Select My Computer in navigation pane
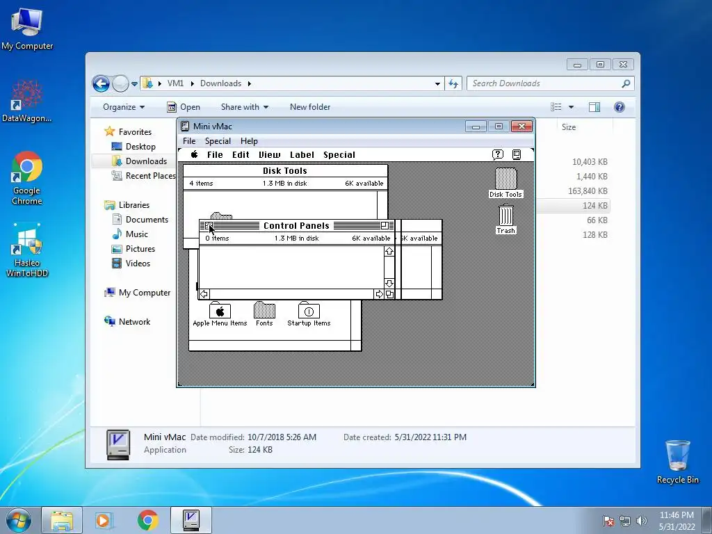 (x=145, y=293)
